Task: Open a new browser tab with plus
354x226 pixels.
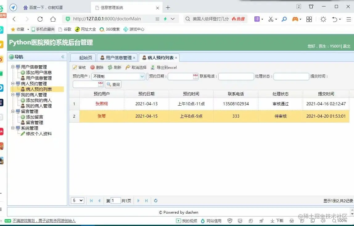Action: click(x=168, y=8)
